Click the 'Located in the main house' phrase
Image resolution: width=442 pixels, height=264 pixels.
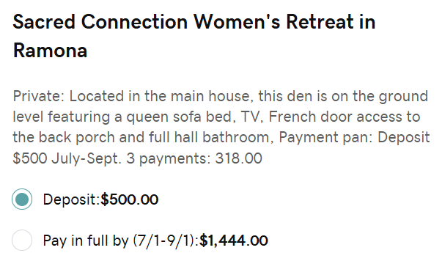(x=161, y=96)
